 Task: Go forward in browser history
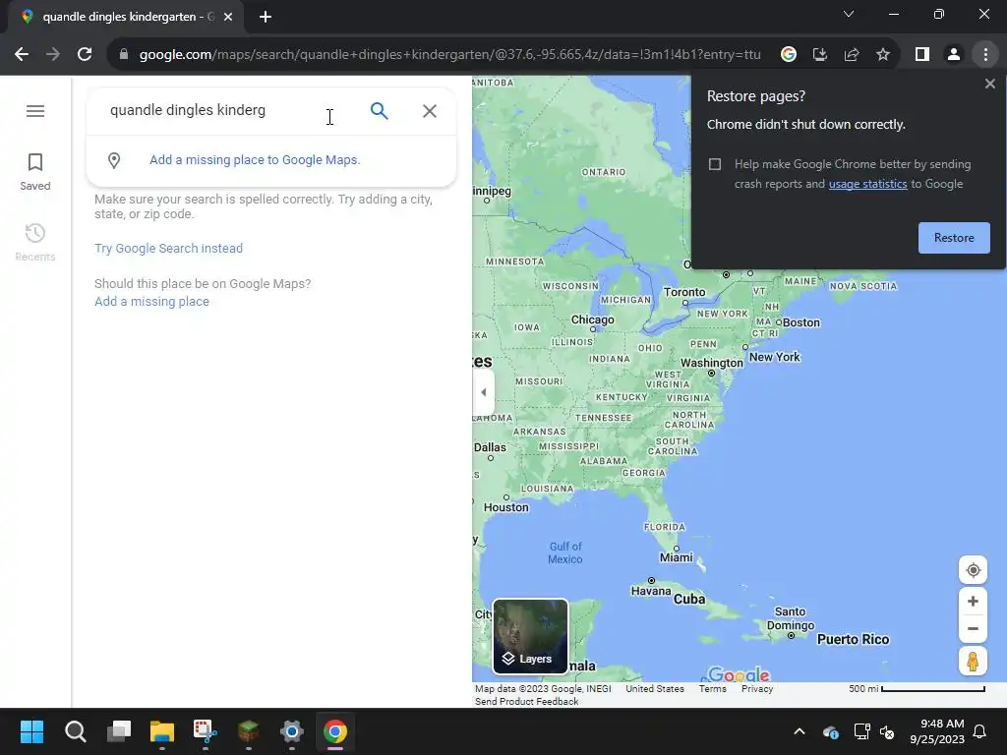pos(53,55)
